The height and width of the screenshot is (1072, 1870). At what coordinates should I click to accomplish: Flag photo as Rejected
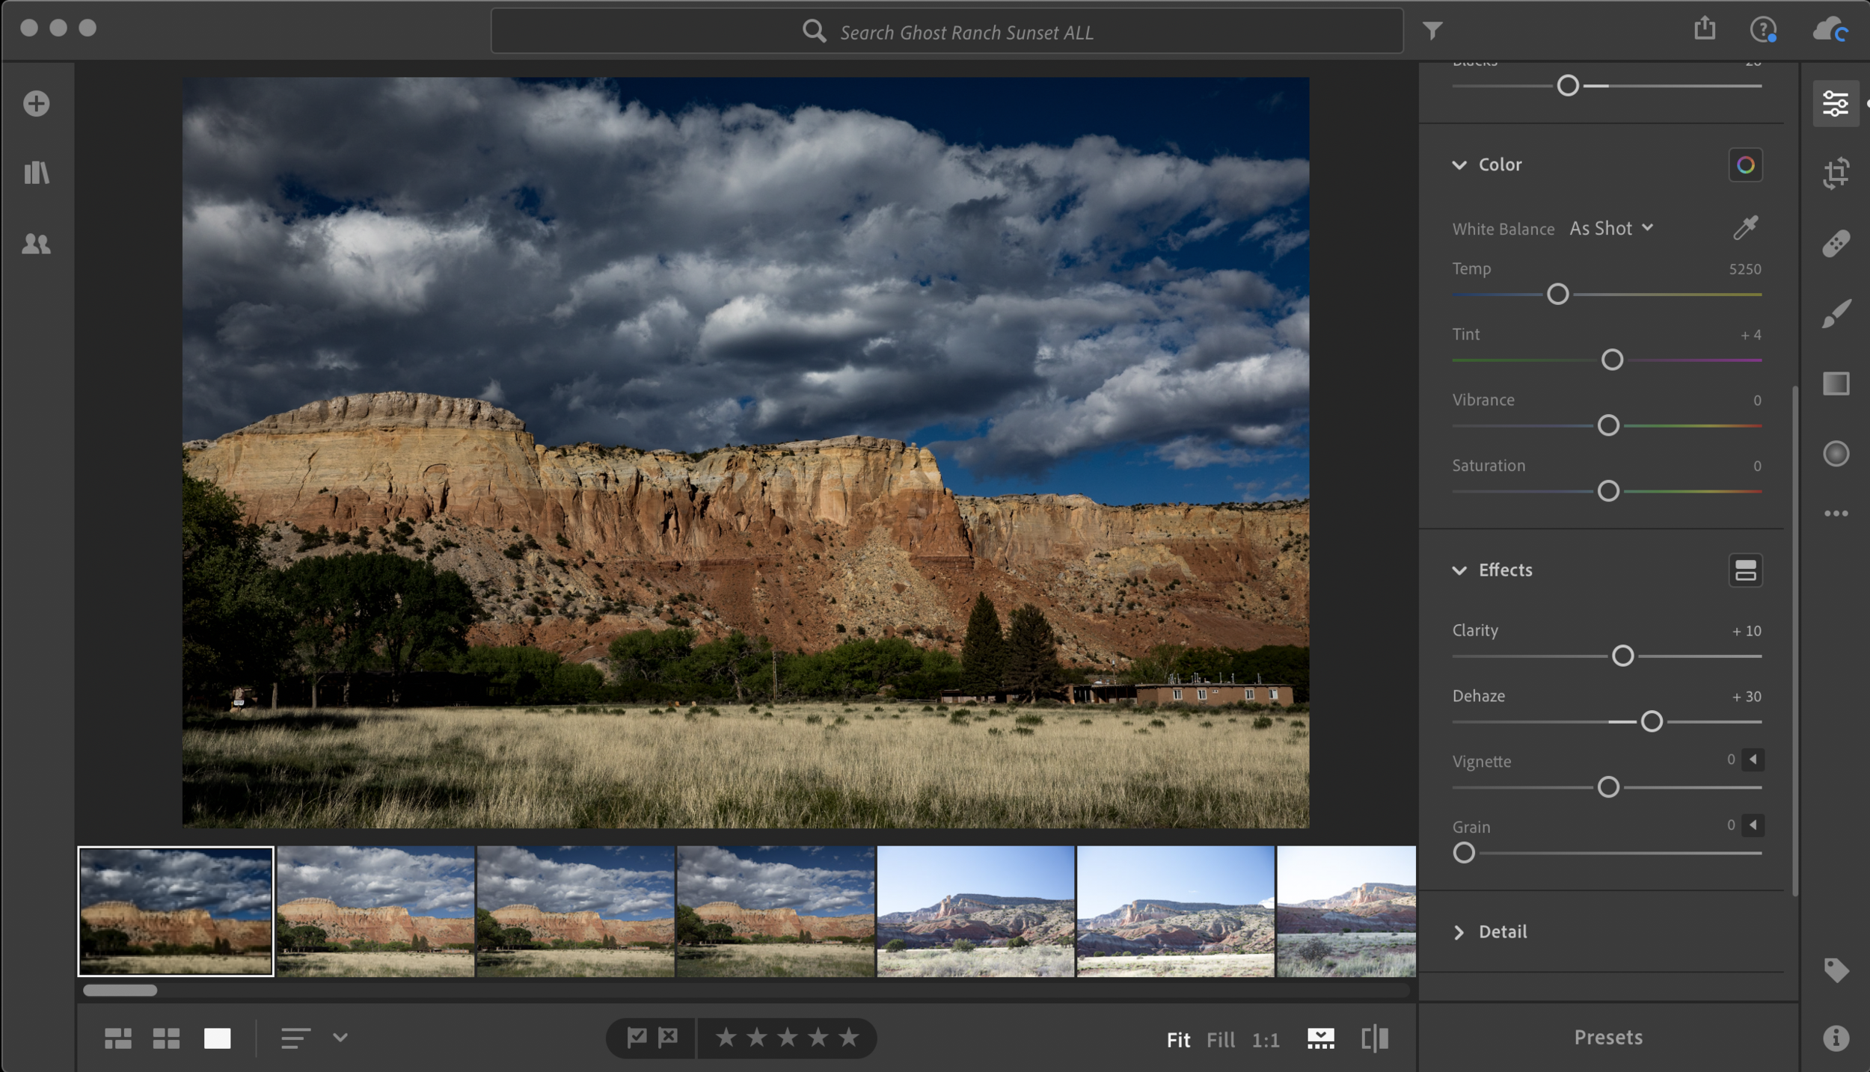668,1038
